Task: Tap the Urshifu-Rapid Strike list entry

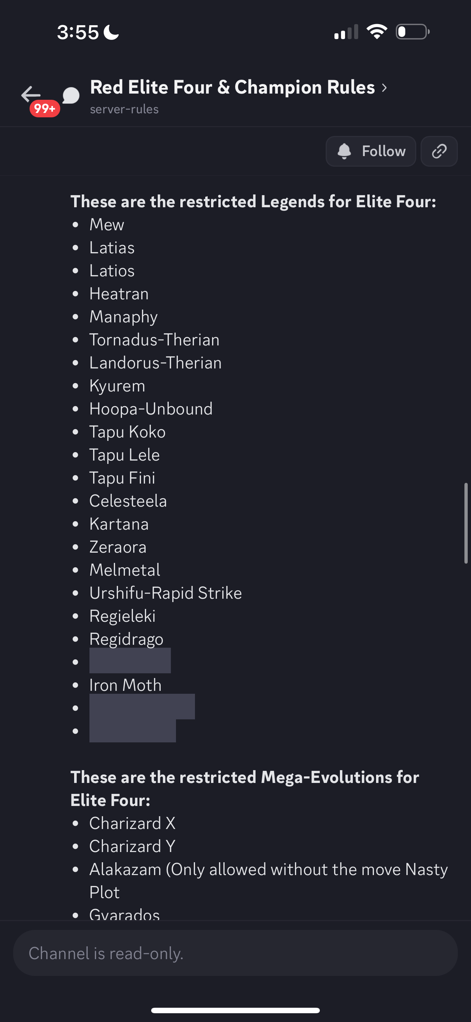Action: pyautogui.click(x=165, y=593)
